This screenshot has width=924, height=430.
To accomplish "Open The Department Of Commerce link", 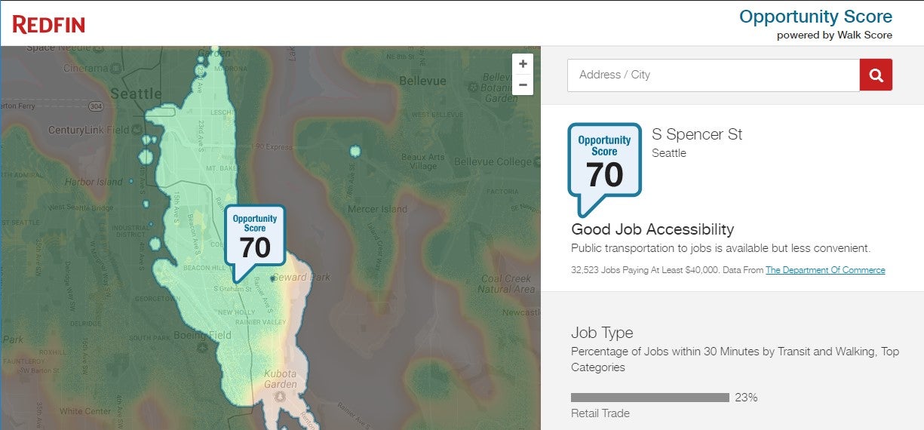I will pyautogui.click(x=825, y=270).
